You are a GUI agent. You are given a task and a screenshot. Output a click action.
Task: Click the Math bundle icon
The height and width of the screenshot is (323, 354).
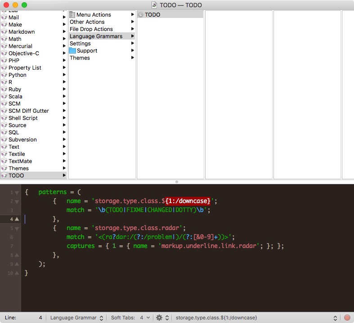[4, 39]
